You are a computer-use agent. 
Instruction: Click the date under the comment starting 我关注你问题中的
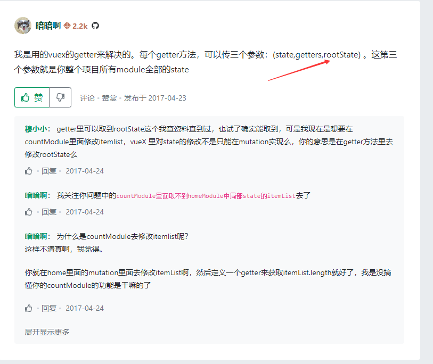(85, 212)
